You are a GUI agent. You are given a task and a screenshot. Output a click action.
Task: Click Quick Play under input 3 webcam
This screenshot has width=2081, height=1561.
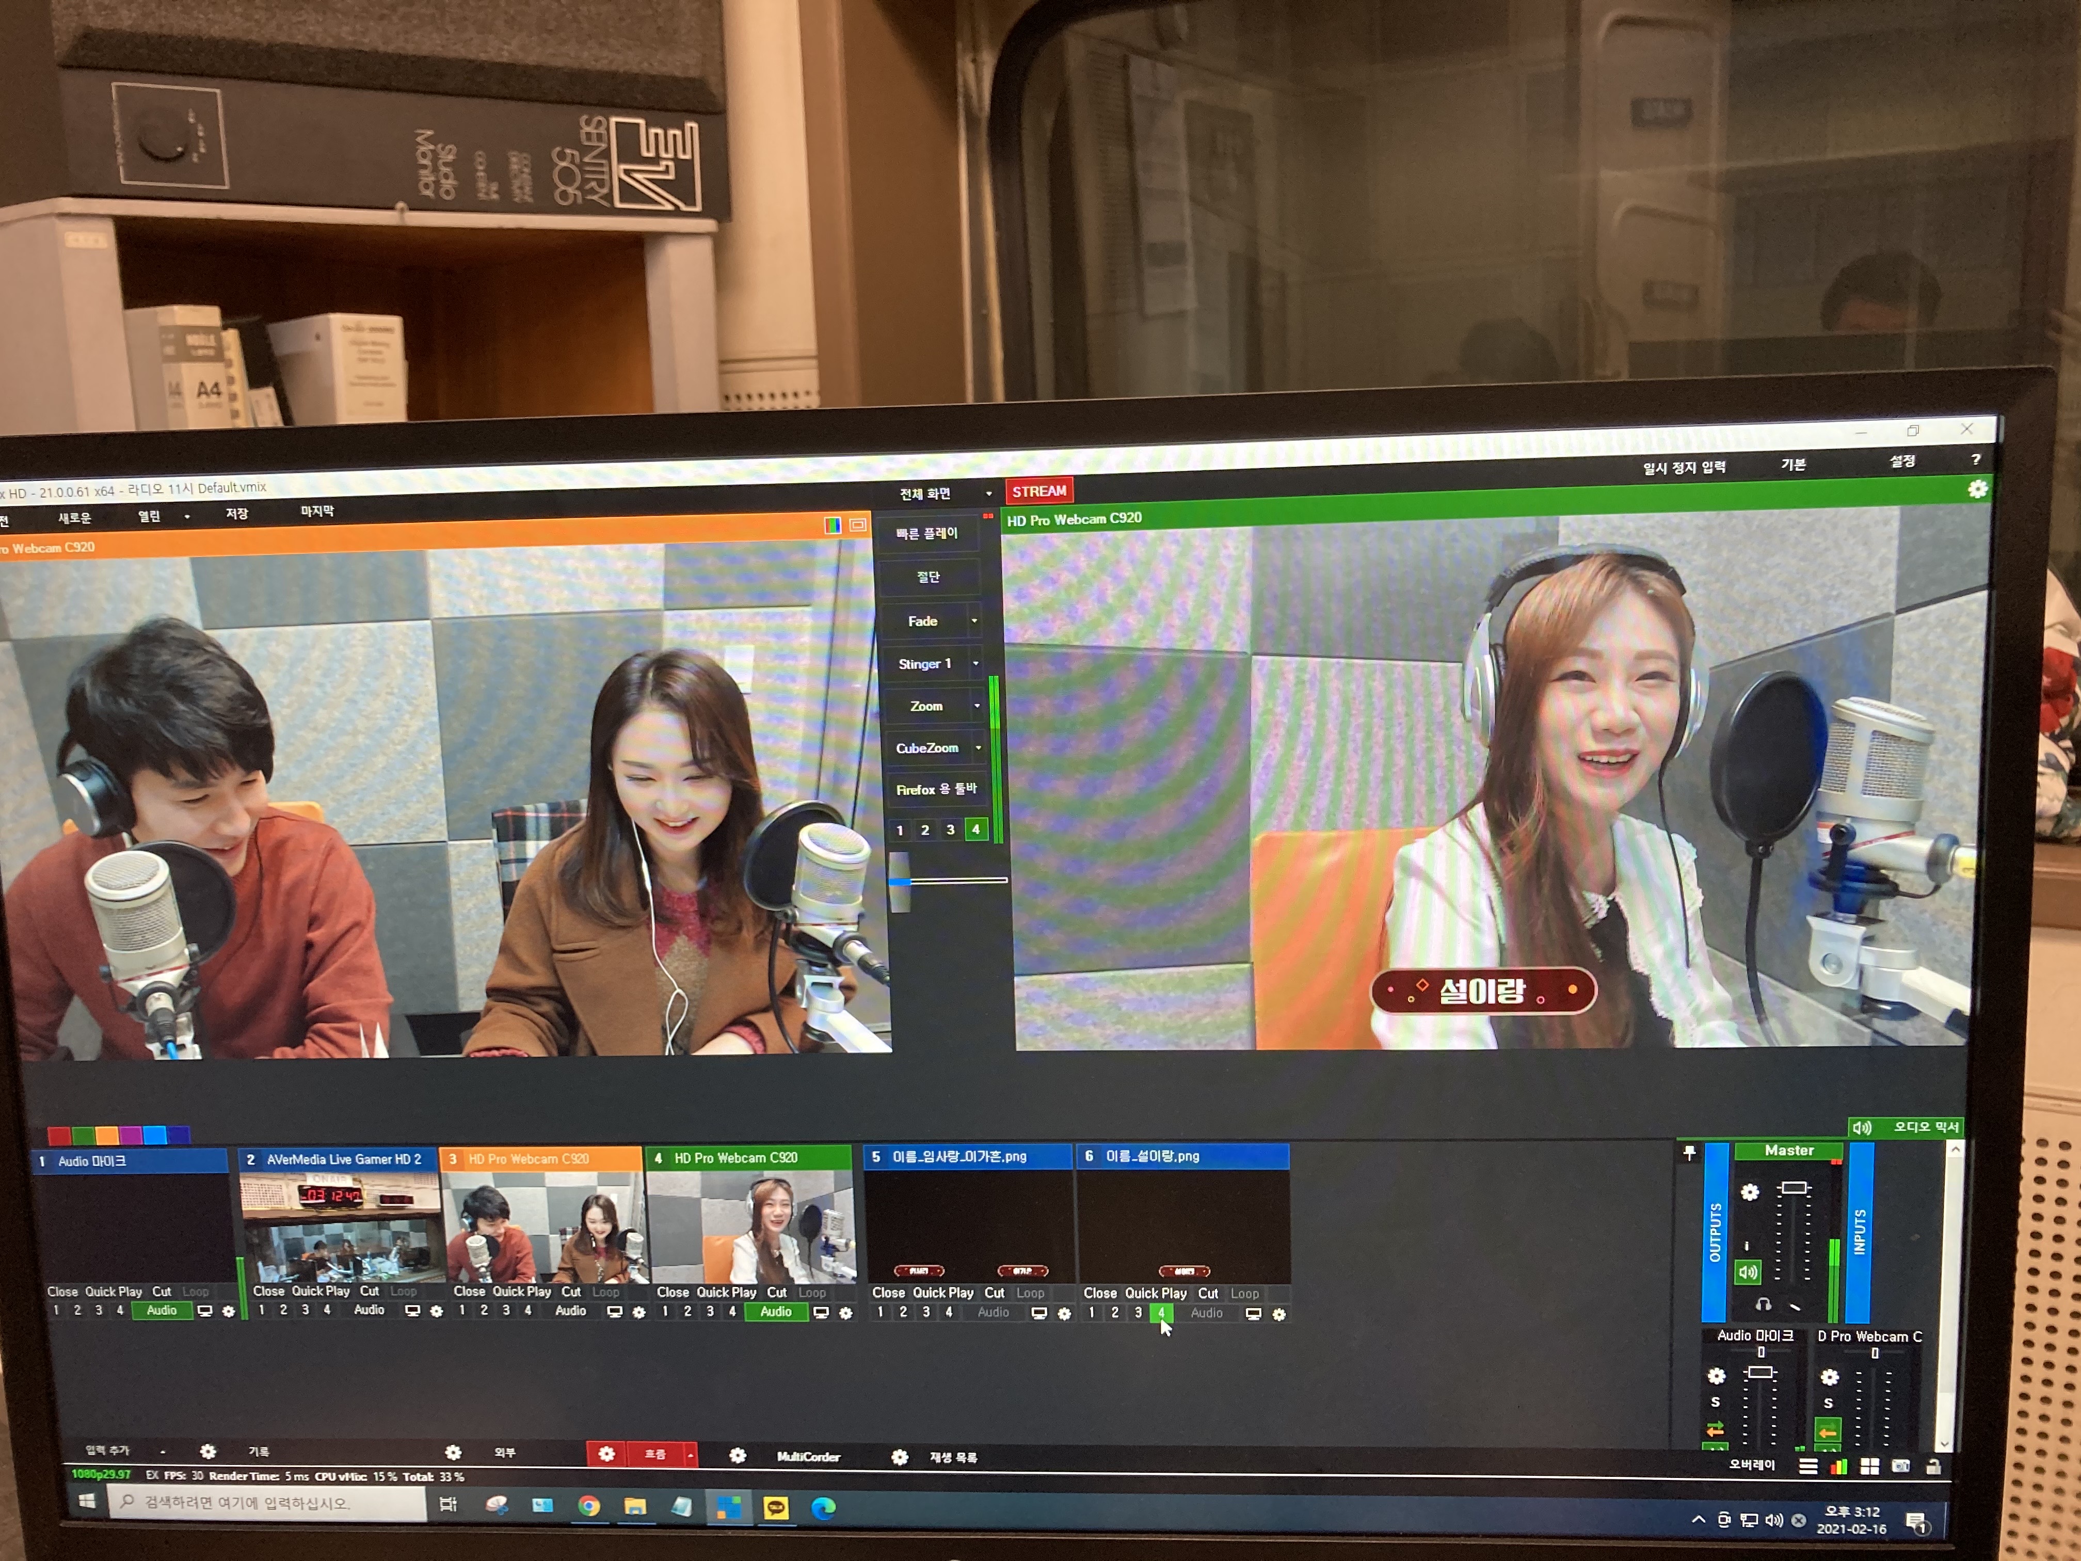[521, 1292]
